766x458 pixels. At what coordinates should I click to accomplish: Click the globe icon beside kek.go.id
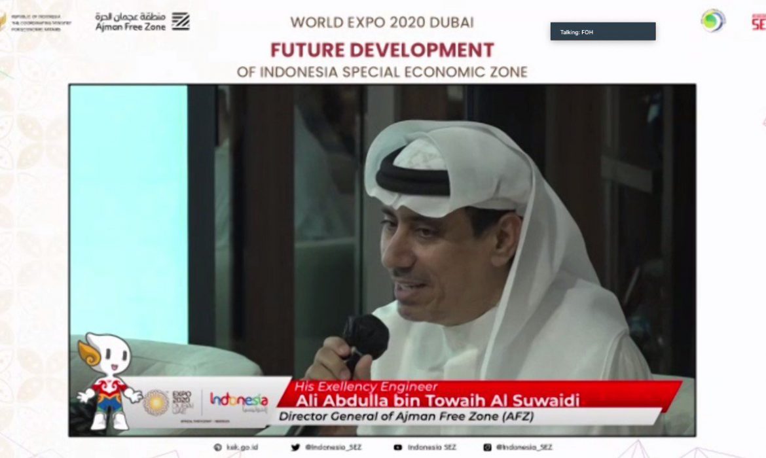pos(217,448)
